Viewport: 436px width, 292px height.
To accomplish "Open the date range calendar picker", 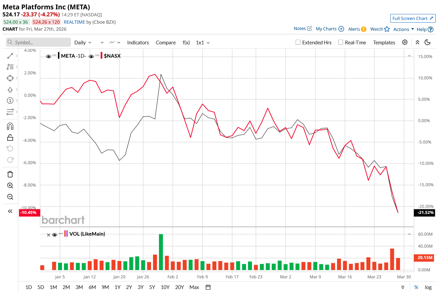I will pyautogui.click(x=208, y=287).
